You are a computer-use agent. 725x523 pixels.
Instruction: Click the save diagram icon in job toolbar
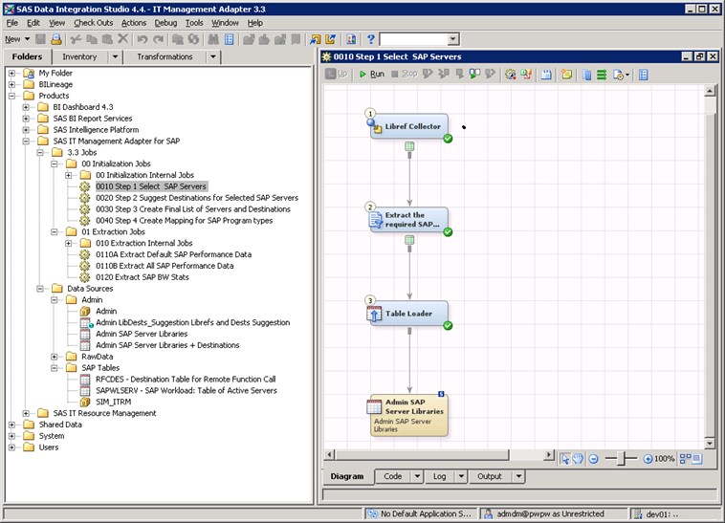[x=546, y=74]
